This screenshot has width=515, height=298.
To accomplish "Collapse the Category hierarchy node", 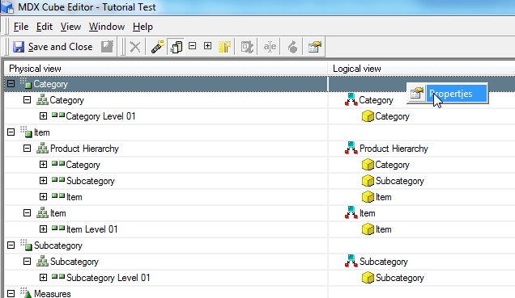I will click(x=27, y=100).
